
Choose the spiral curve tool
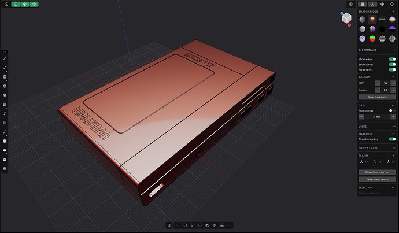coord(5,113)
